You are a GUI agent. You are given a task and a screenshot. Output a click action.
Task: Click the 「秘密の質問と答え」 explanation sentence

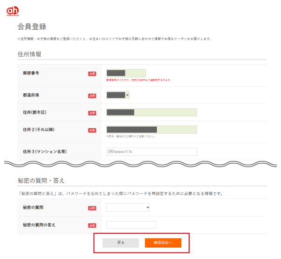(120, 194)
